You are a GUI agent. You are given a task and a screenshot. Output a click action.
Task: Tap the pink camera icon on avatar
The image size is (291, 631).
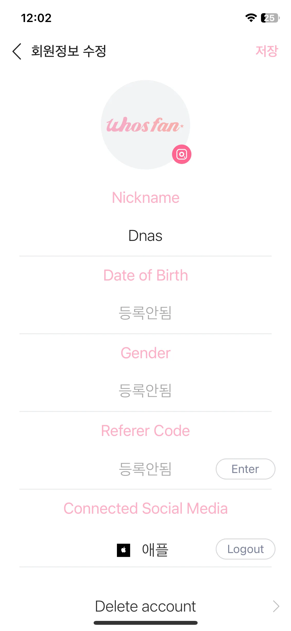pyautogui.click(x=182, y=154)
